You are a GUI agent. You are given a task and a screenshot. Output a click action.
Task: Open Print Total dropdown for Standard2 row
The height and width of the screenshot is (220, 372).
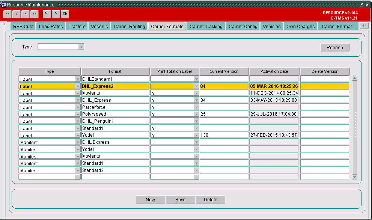point(196,170)
